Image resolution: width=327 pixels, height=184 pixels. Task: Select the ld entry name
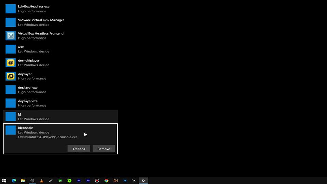click(x=19, y=114)
